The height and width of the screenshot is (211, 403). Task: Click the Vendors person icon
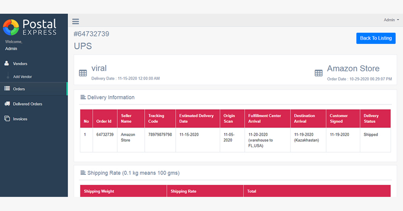[7, 63]
